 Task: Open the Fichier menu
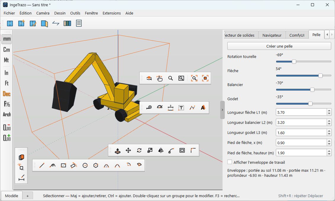[x=9, y=13]
